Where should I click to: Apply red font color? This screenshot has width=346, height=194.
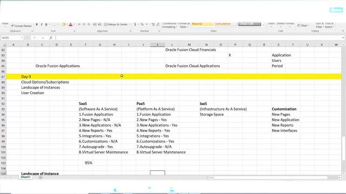[71, 24]
